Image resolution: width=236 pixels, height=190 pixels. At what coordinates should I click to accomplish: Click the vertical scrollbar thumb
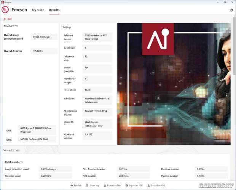point(234,46)
